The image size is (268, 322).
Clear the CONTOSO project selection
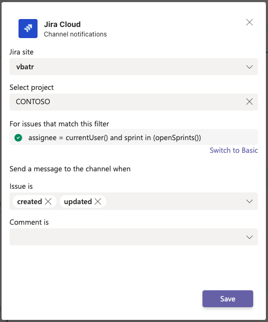[249, 102]
